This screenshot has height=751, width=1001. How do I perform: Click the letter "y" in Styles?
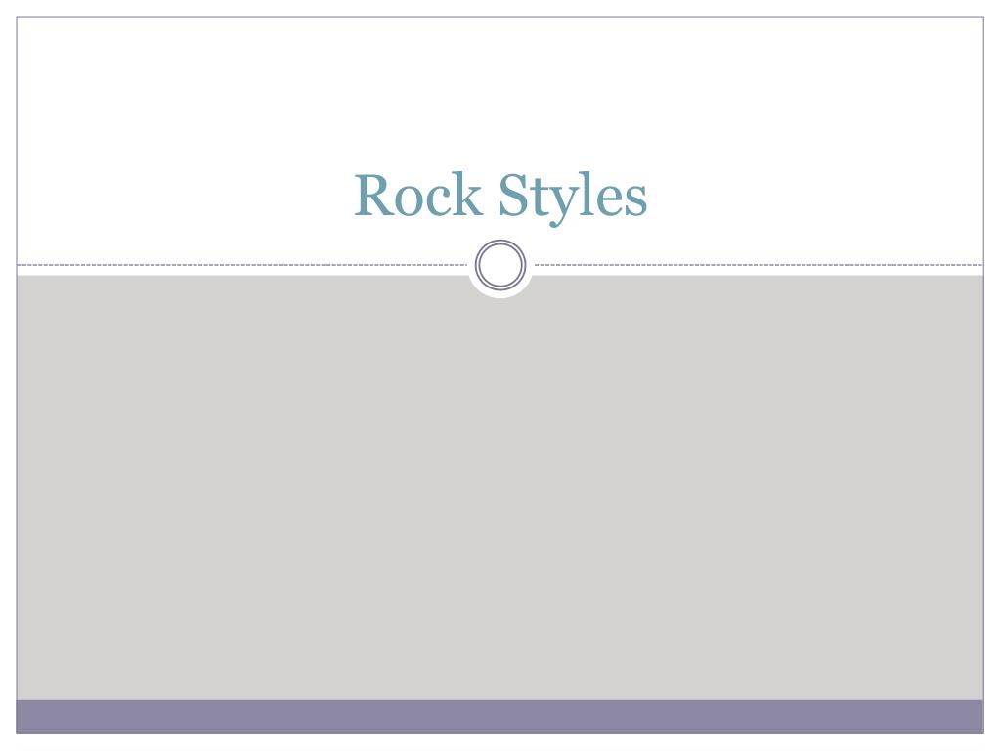pos(561,205)
